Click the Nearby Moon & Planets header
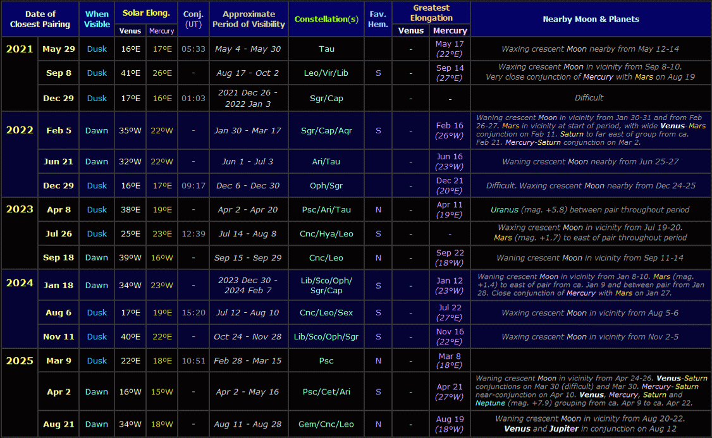This screenshot has width=712, height=438. (591, 18)
